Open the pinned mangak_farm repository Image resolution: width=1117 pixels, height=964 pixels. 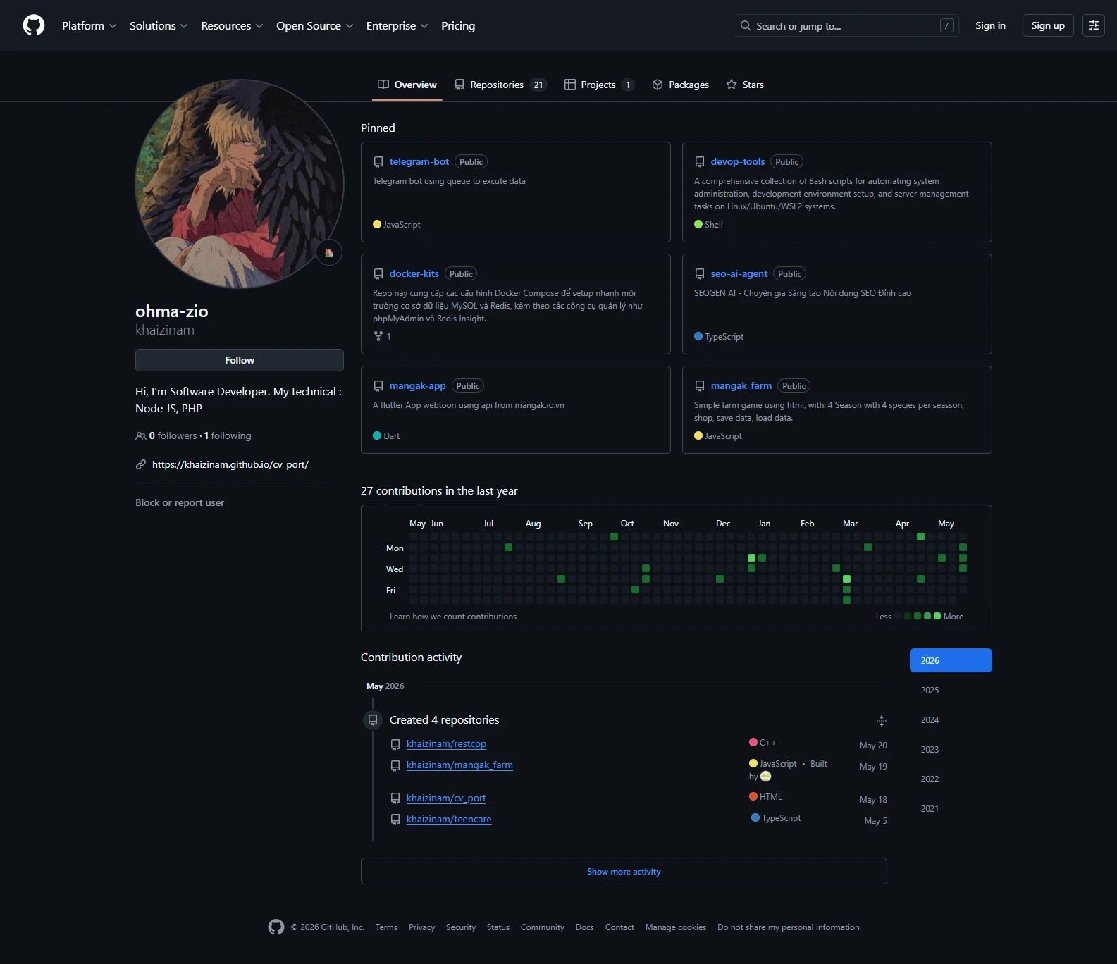tap(741, 385)
